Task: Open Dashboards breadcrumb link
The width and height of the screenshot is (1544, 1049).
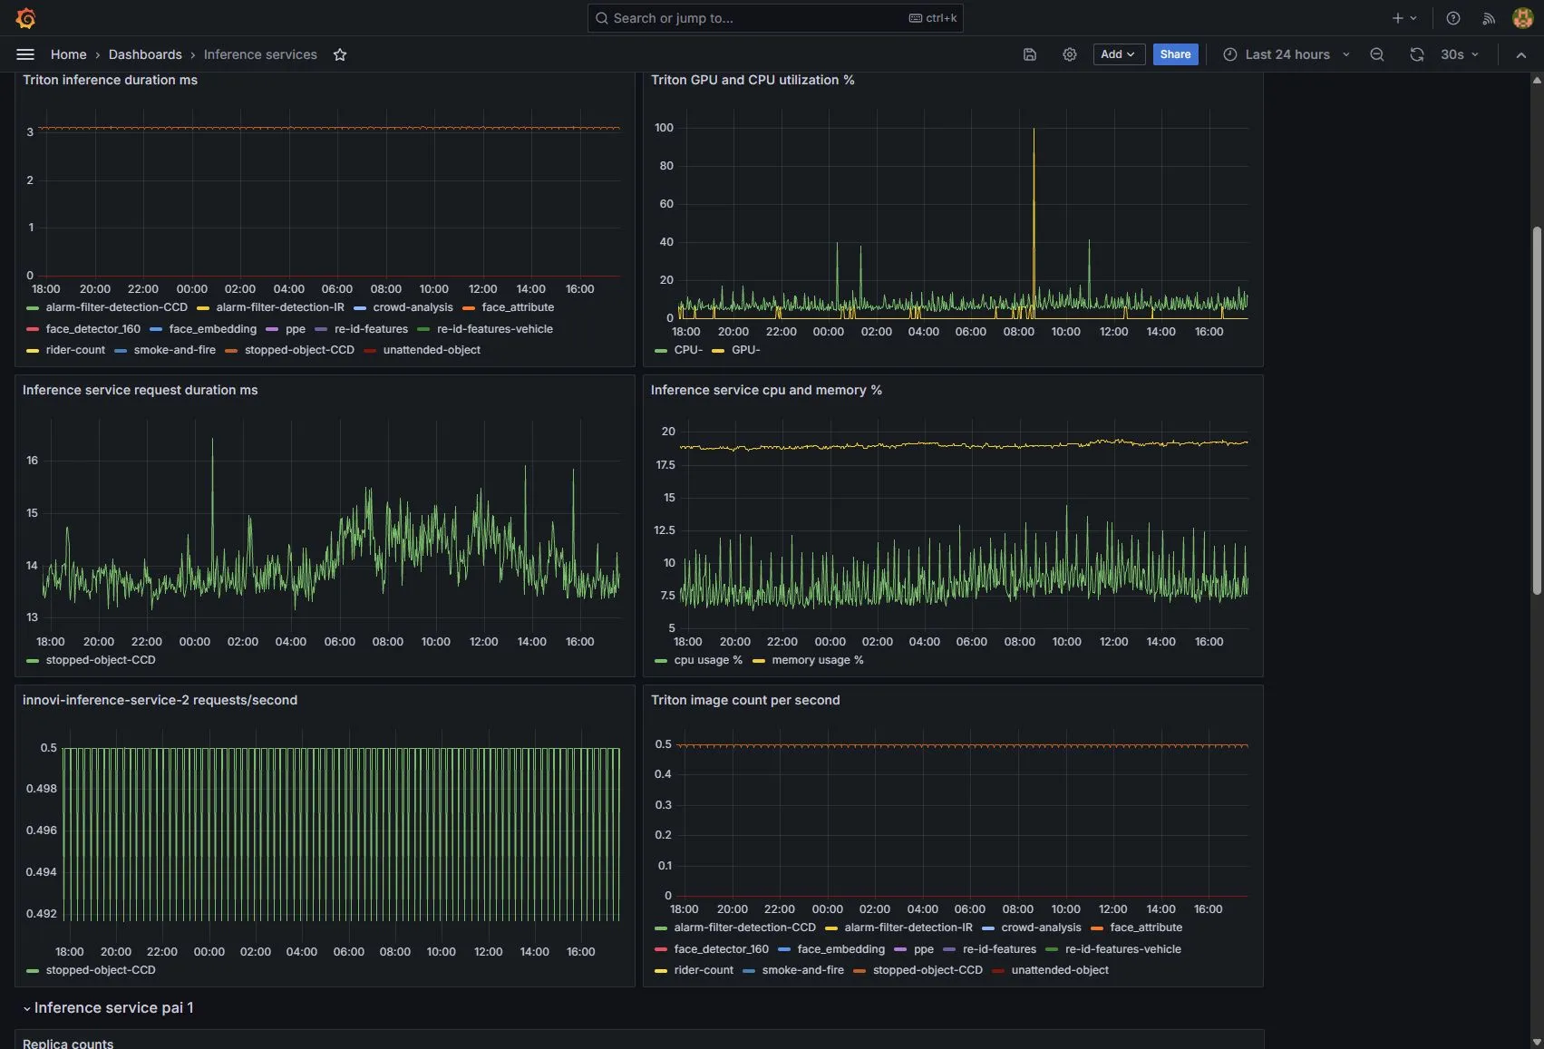Action: [145, 54]
